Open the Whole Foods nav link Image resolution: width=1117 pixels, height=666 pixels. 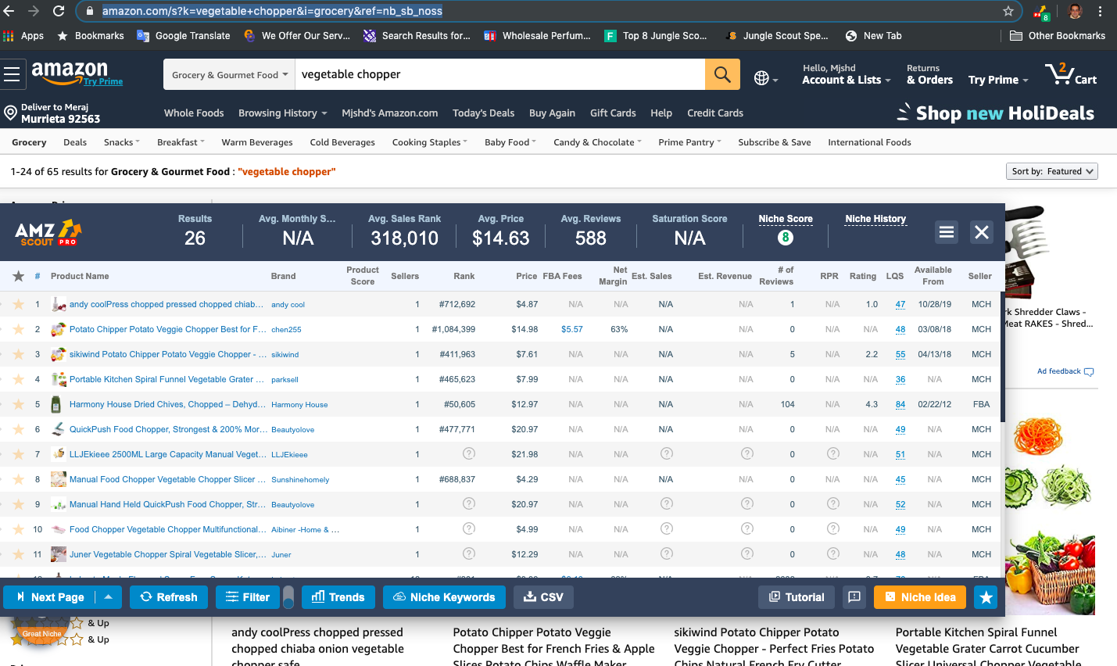click(194, 113)
